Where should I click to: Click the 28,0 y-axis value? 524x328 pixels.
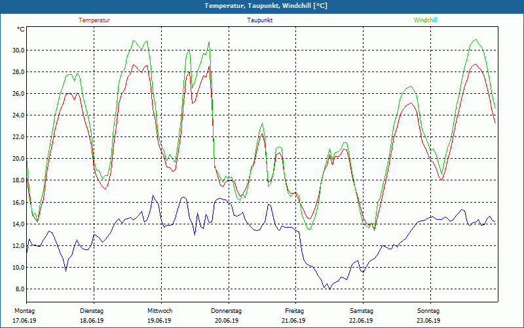(x=18, y=72)
